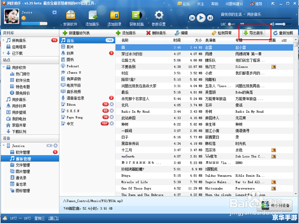The width and height of the screenshot is (299, 223).
Task: Seek on the playback progress bar
Action: click(256, 19)
